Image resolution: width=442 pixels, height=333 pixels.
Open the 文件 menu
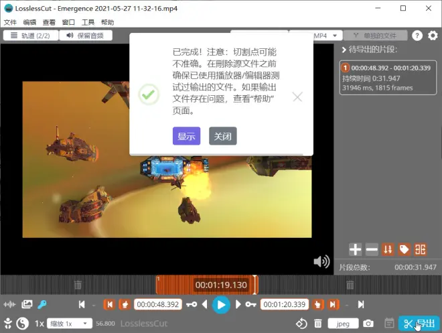coord(10,22)
